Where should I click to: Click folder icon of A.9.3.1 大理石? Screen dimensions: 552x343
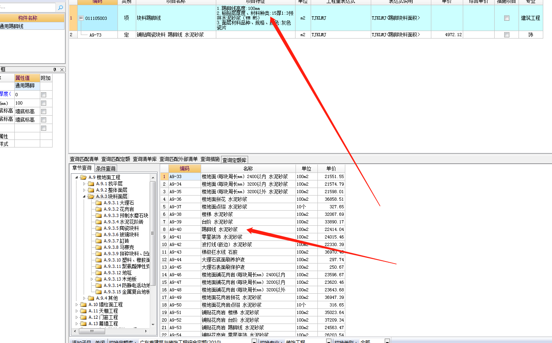[x=98, y=203]
